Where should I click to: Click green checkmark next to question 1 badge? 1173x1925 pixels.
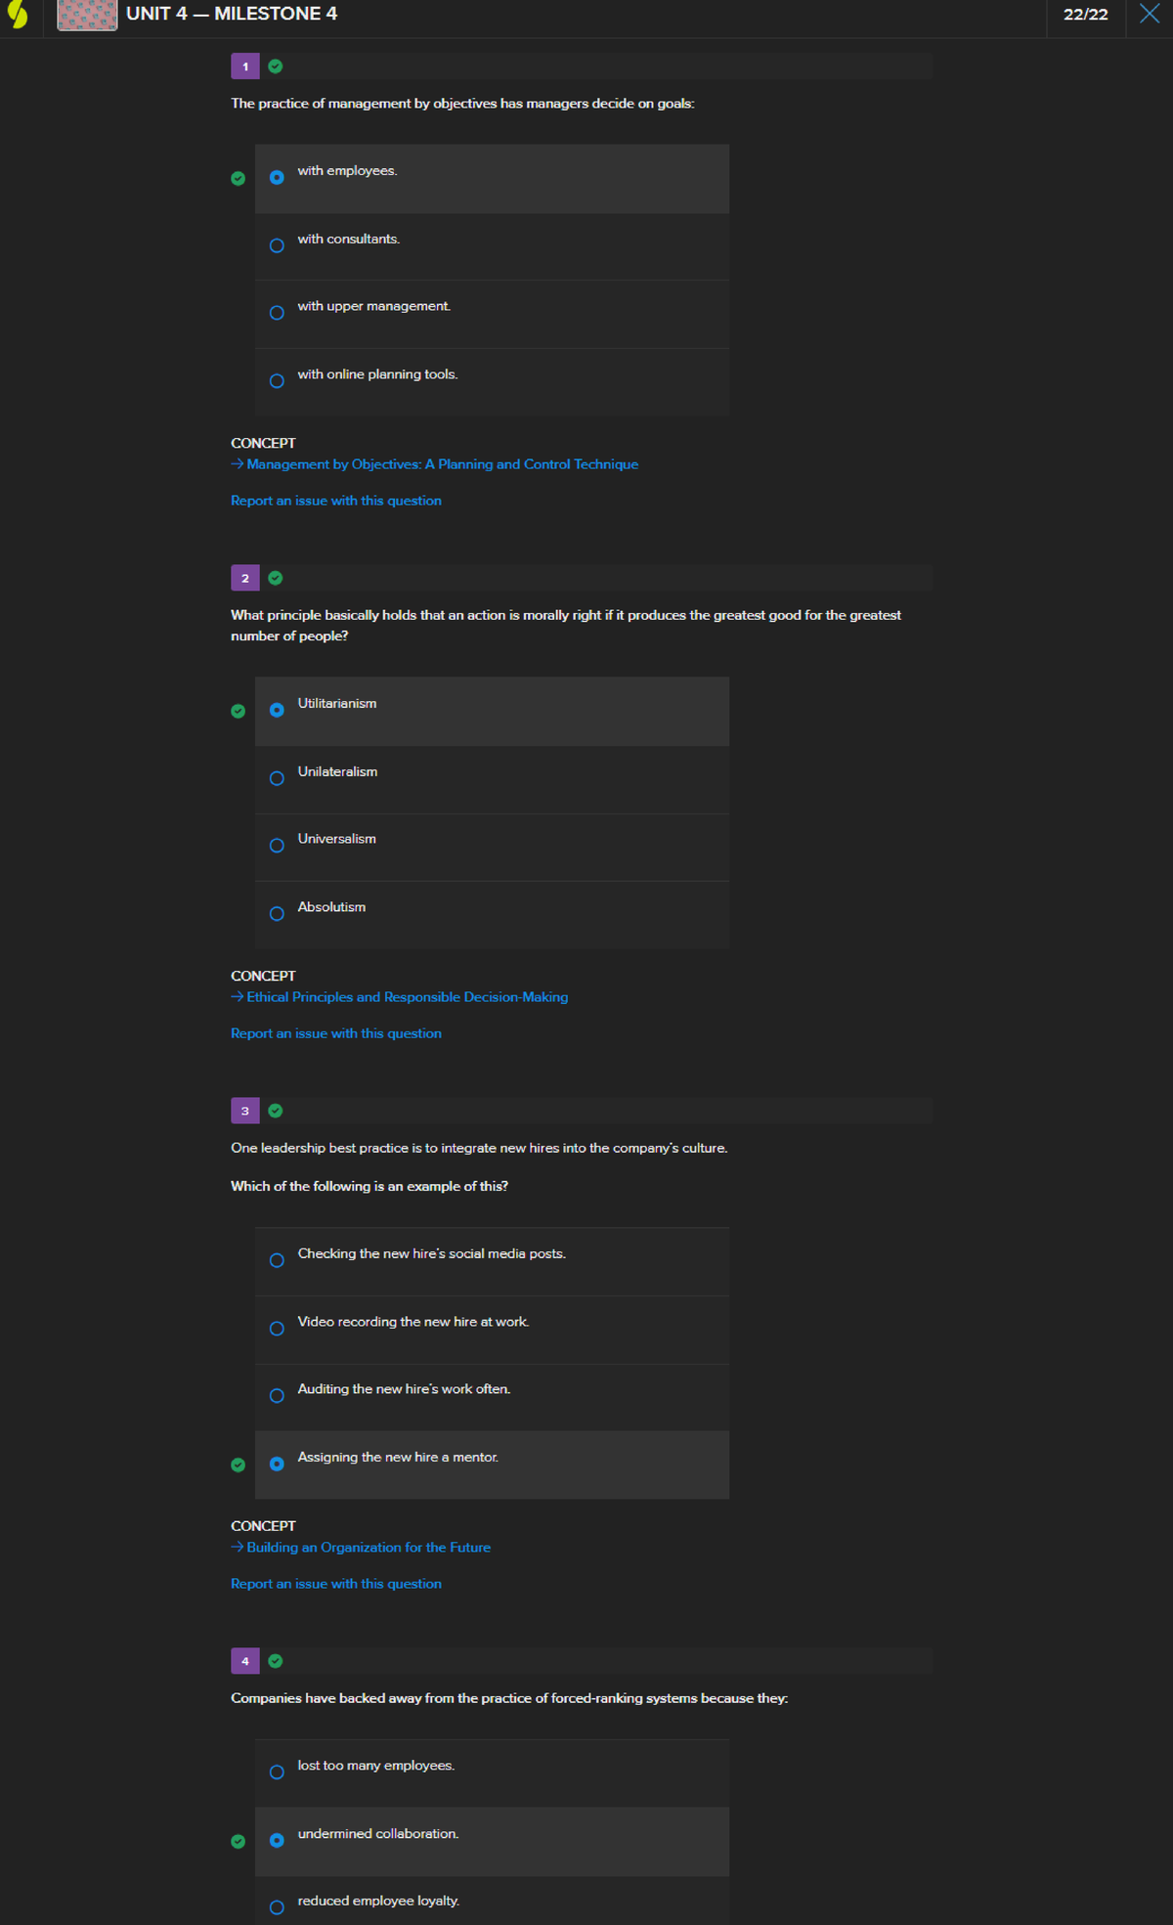(x=276, y=66)
